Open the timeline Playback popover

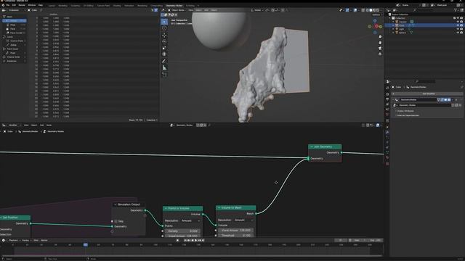pyautogui.click(x=14, y=240)
